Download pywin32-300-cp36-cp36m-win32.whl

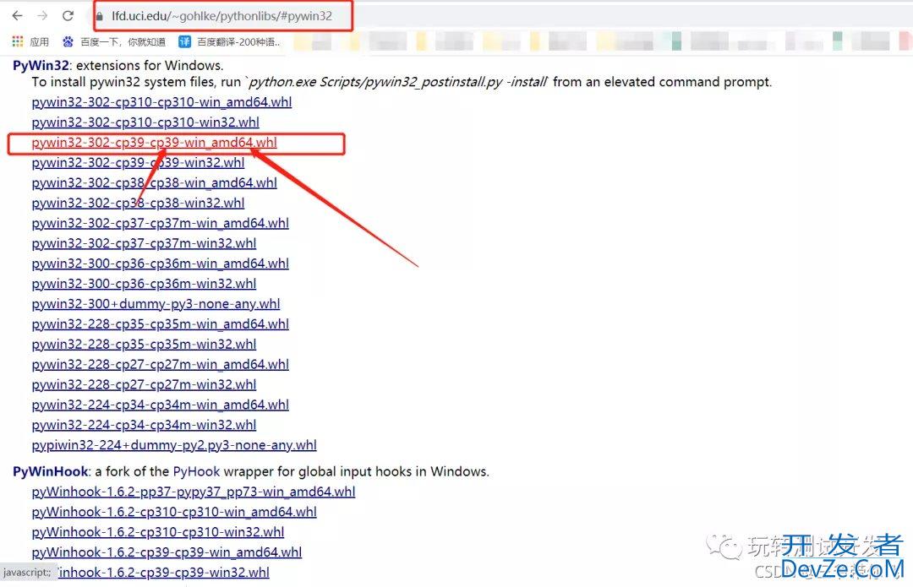(144, 283)
